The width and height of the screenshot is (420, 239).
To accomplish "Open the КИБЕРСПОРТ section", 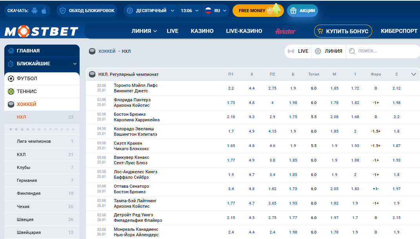I will (399, 31).
